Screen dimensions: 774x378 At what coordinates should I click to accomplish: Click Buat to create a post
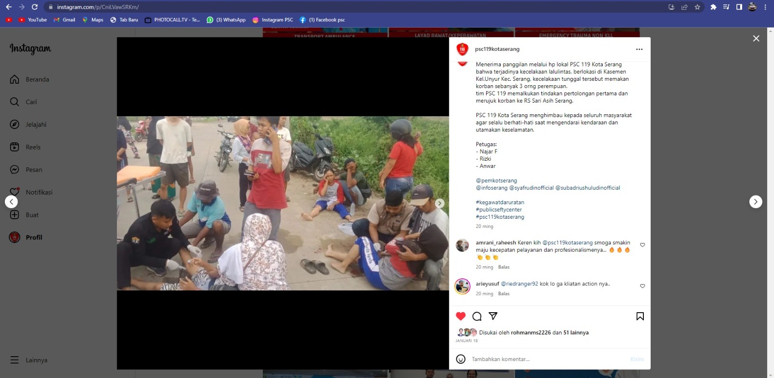(24, 215)
